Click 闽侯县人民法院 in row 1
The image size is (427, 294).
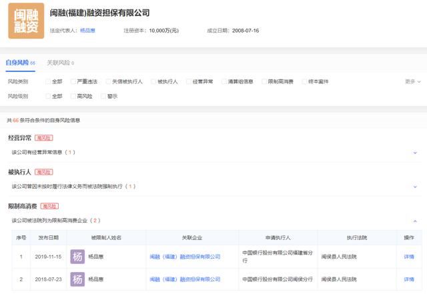(339, 257)
